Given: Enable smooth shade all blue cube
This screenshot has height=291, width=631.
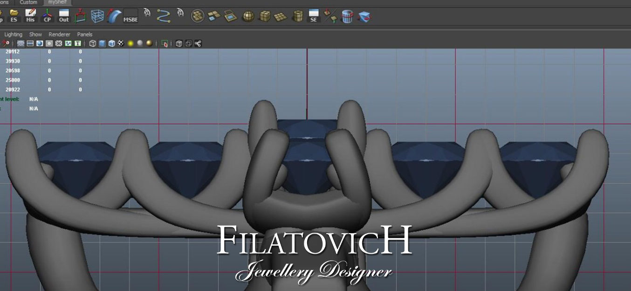Looking at the screenshot, I should (102, 43).
